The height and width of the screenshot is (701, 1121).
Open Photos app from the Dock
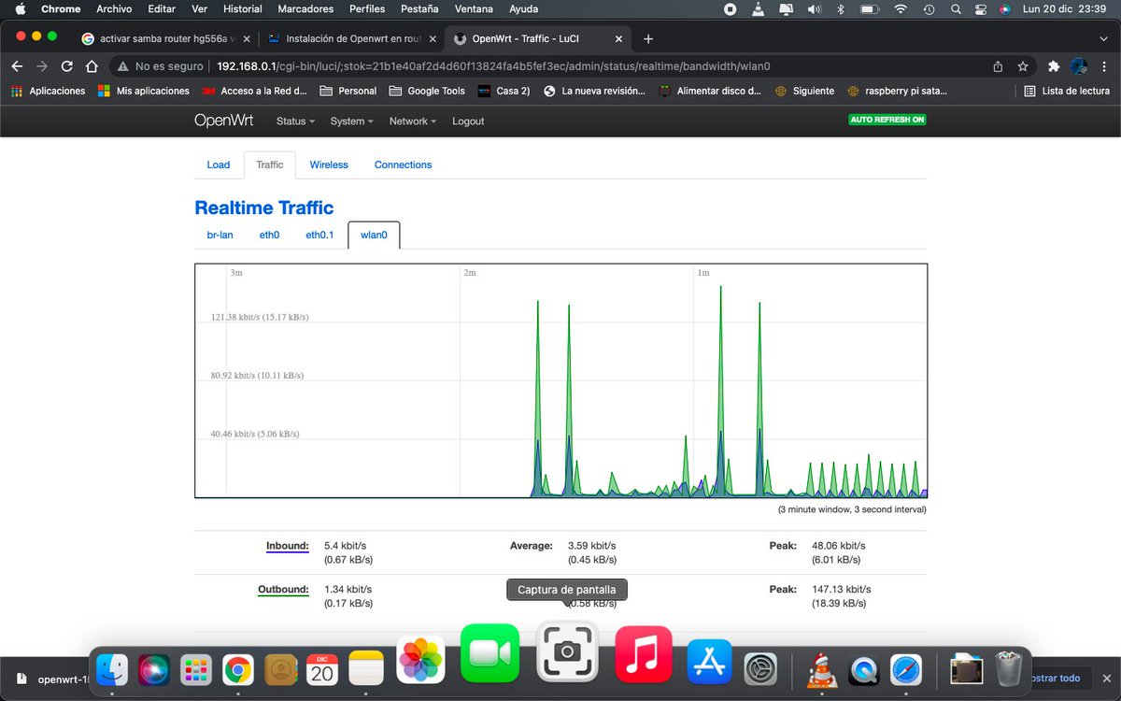(x=420, y=661)
